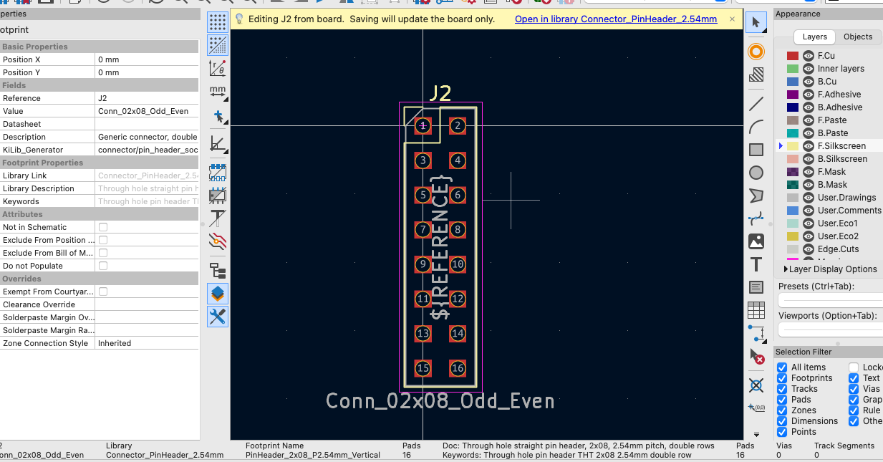
Task: Toggle the properties manager panel
Action: 218,316
